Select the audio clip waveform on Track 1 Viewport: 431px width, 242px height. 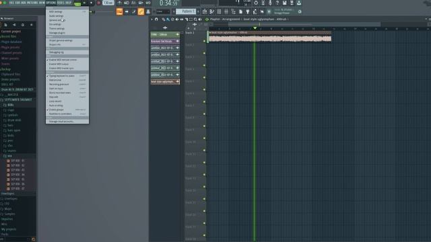[270, 39]
